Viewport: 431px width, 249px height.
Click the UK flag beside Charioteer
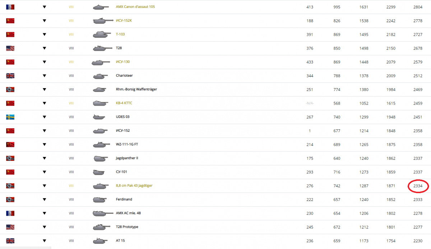10,76
